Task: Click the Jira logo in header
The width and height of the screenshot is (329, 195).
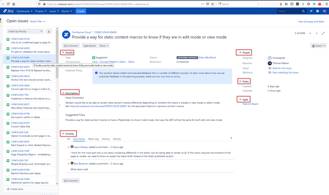Action: pyautogui.click(x=8, y=11)
